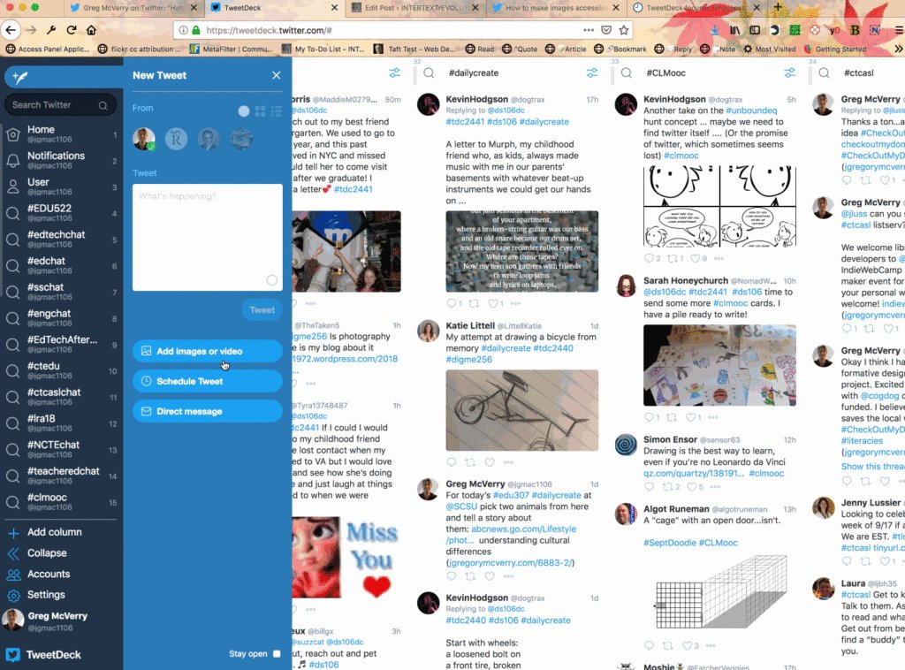
Task: Save page to Pocket
Action: 606,30
